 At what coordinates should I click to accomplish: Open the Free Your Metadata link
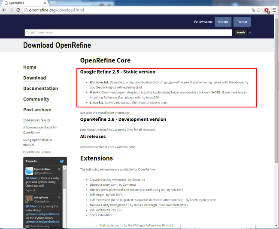click(172, 205)
